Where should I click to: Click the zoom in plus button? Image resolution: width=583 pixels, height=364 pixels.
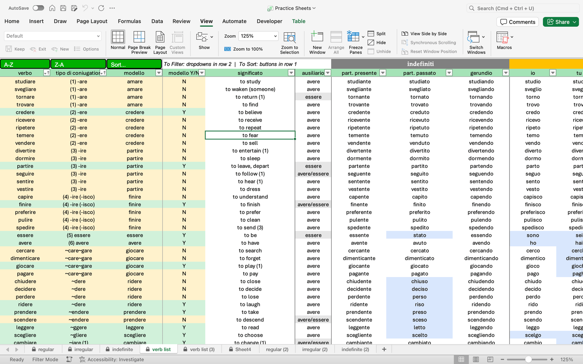[552, 359]
